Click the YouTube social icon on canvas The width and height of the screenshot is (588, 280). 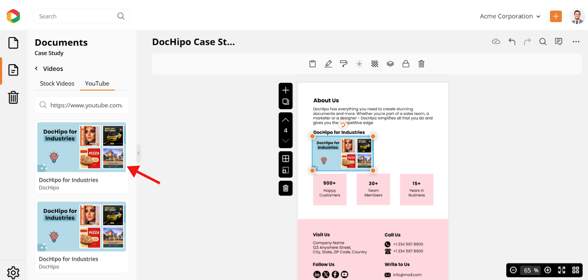tap(344, 274)
